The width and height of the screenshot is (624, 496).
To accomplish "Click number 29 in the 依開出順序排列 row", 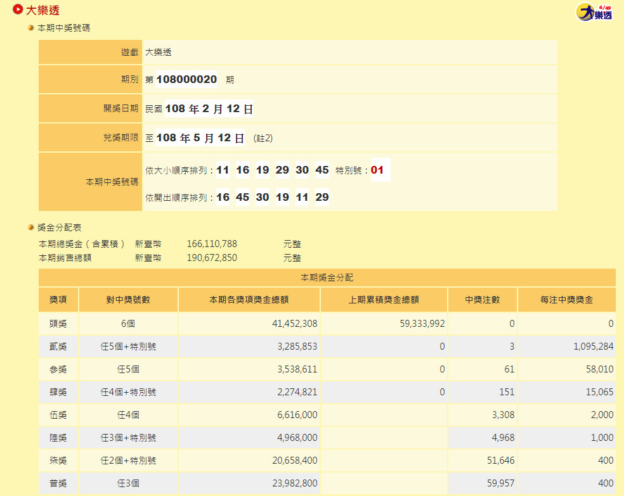I will click(322, 197).
